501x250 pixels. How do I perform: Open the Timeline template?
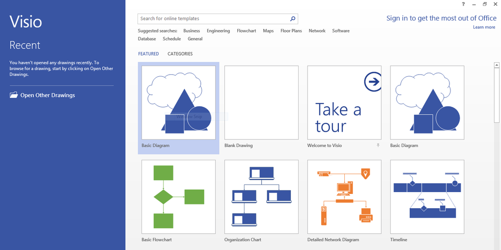point(427,196)
